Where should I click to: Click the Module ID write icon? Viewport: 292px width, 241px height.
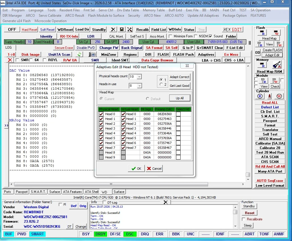click(275, 80)
